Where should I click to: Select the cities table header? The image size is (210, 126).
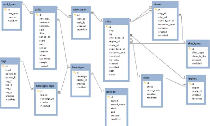click(116, 21)
